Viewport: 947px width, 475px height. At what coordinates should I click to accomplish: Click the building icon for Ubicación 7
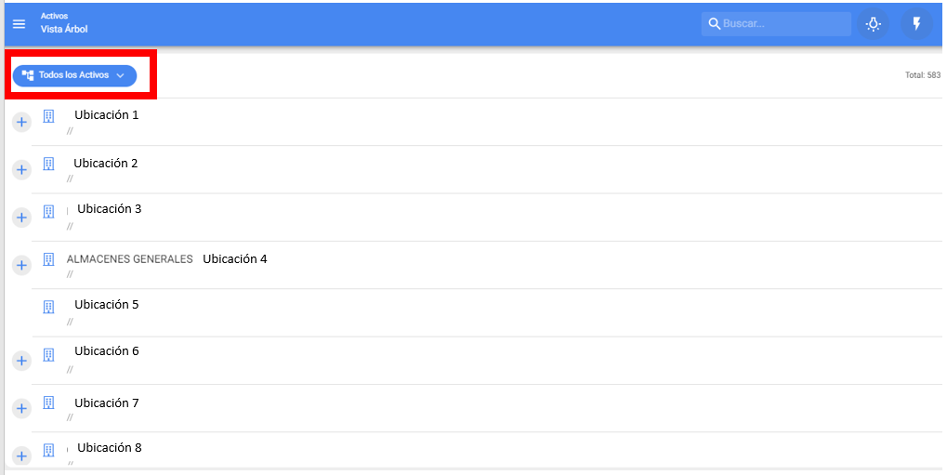click(49, 402)
